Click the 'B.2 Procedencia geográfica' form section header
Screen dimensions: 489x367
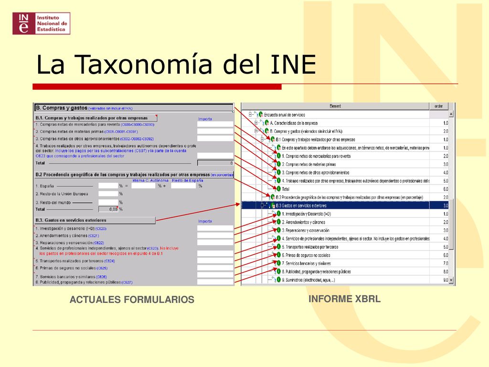pyautogui.click(x=134, y=175)
